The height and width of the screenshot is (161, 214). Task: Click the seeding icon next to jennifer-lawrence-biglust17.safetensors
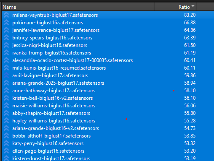click(6, 30)
